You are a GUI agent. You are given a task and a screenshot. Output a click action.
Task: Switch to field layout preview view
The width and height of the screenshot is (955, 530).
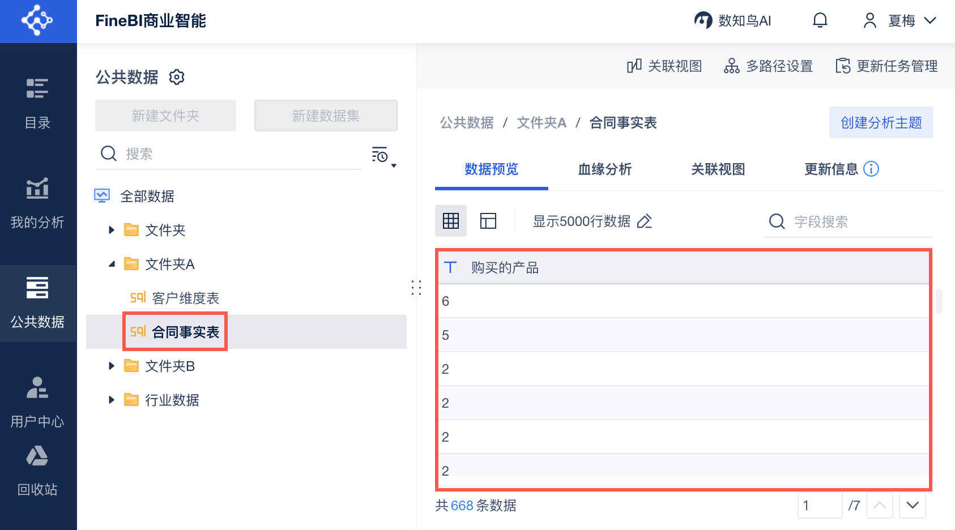[488, 221]
